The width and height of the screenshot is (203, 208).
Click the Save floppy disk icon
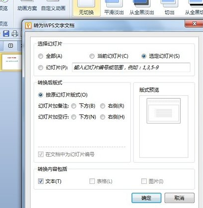(x=6, y=34)
